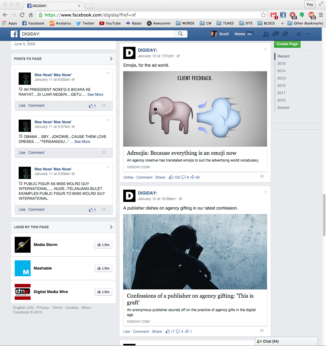The width and height of the screenshot is (326, 346).
Task: Like the PUBLIC FIGUR post
Action: click(x=22, y=210)
